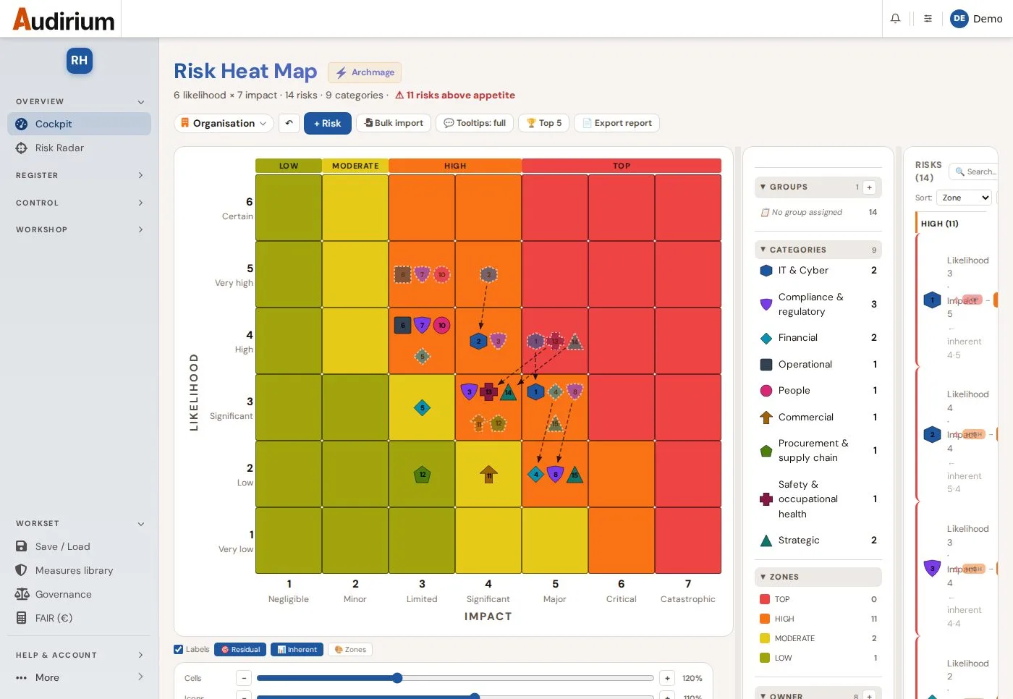Expand the Workshop sidebar section
This screenshot has width=1013, height=699.
[80, 229]
